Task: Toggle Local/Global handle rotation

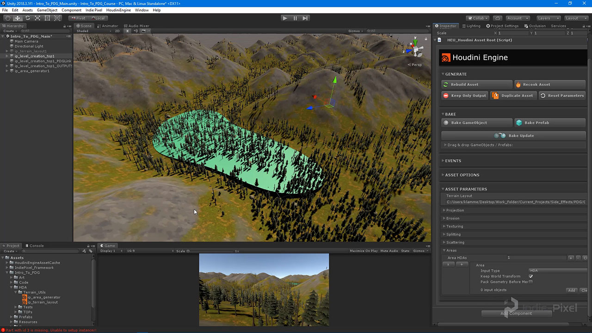Action: pos(97,18)
